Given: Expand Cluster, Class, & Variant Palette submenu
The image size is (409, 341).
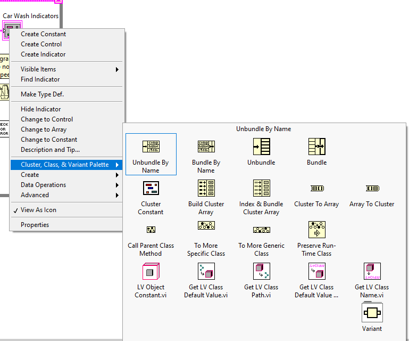Looking at the screenshot, I should [x=67, y=165].
